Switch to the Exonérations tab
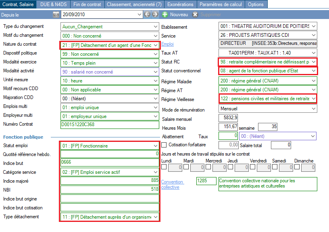The height and width of the screenshot is (232, 329). [180, 4]
